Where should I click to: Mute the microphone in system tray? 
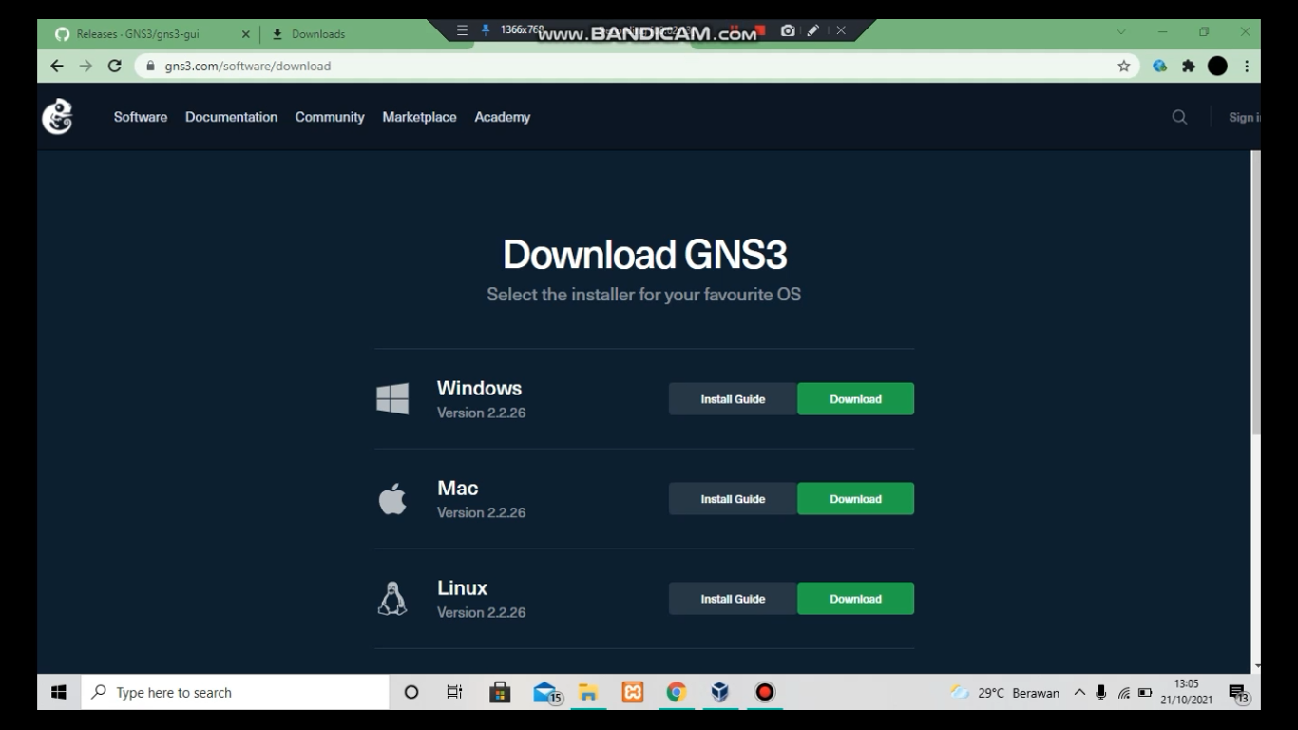(1098, 692)
